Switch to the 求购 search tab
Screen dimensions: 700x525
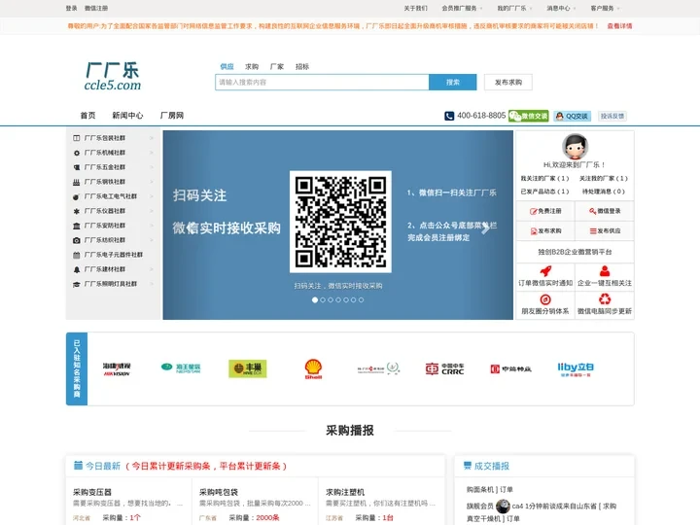point(252,66)
